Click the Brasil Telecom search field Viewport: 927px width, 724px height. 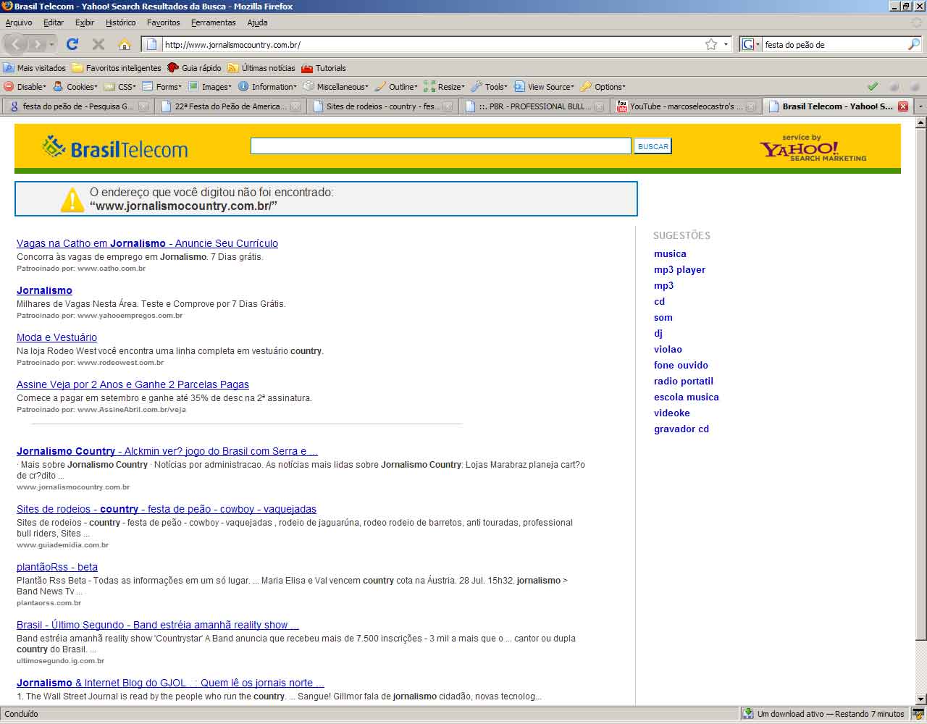click(x=441, y=146)
